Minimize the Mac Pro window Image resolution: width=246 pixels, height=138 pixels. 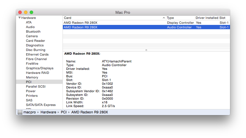[26, 12]
